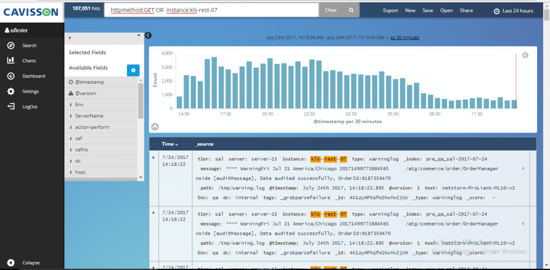Open the Search compass icon in sidebar
The image size is (550, 270).
click(11, 46)
